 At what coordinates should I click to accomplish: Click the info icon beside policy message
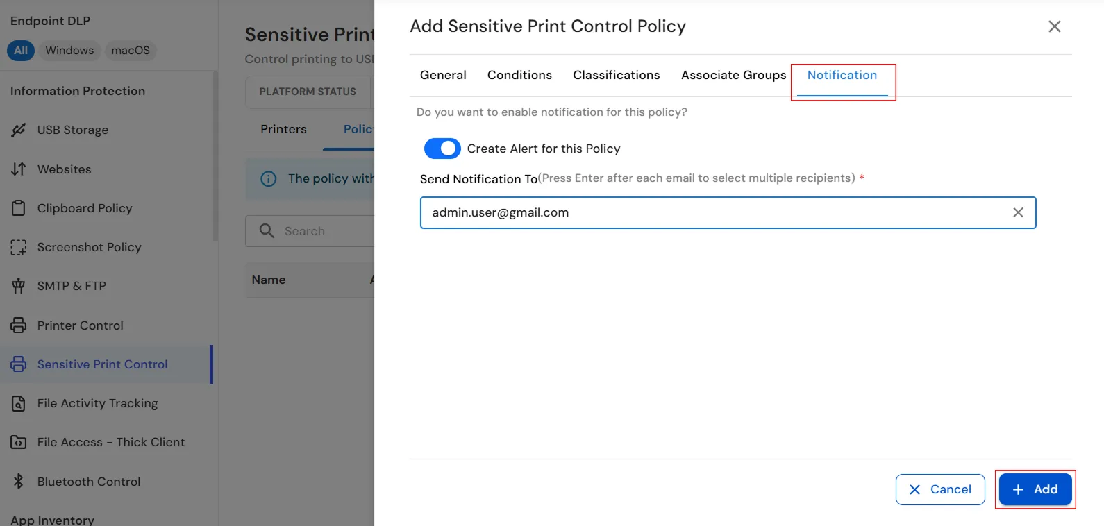(268, 178)
